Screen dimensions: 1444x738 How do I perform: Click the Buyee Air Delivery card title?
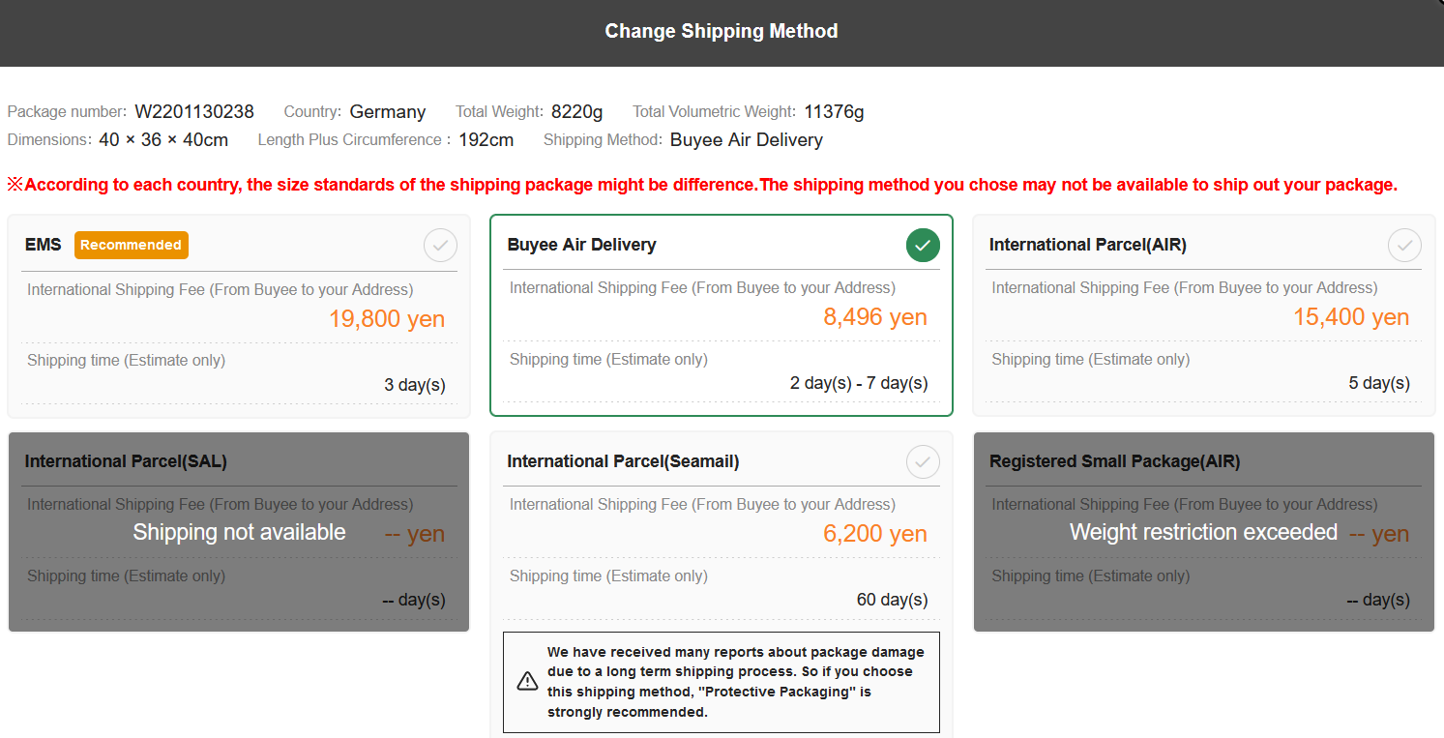(x=582, y=245)
